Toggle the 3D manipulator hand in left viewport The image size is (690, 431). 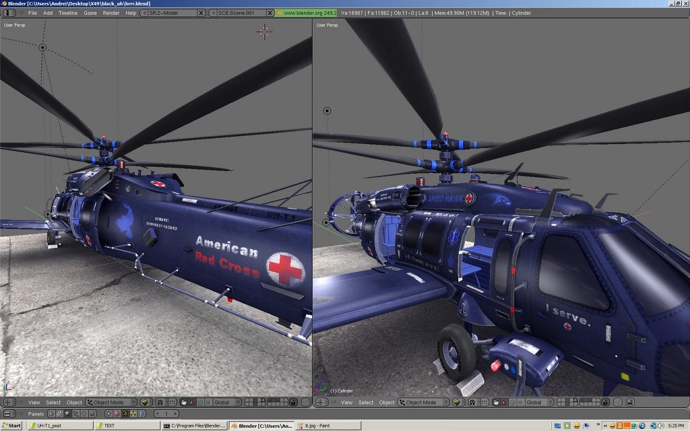[x=183, y=403]
